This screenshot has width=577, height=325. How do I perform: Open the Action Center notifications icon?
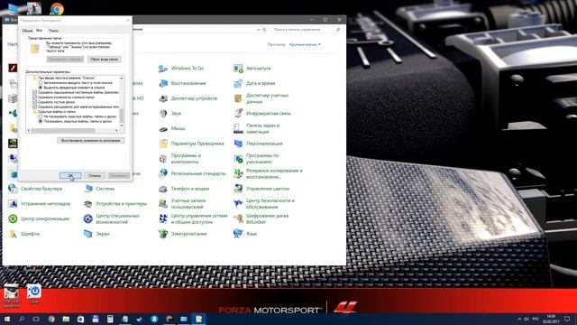click(x=567, y=319)
